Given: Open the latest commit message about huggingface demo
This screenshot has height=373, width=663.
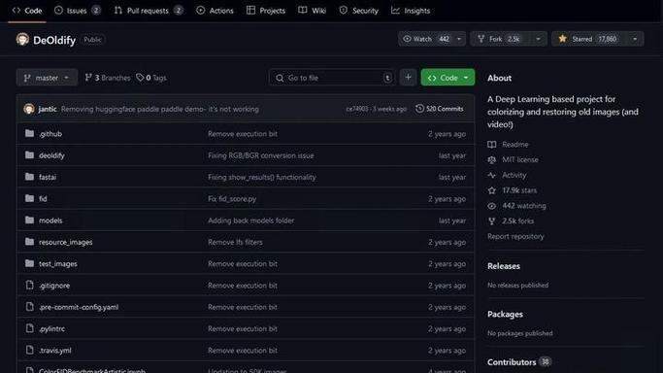Looking at the screenshot, I should pyautogui.click(x=160, y=109).
